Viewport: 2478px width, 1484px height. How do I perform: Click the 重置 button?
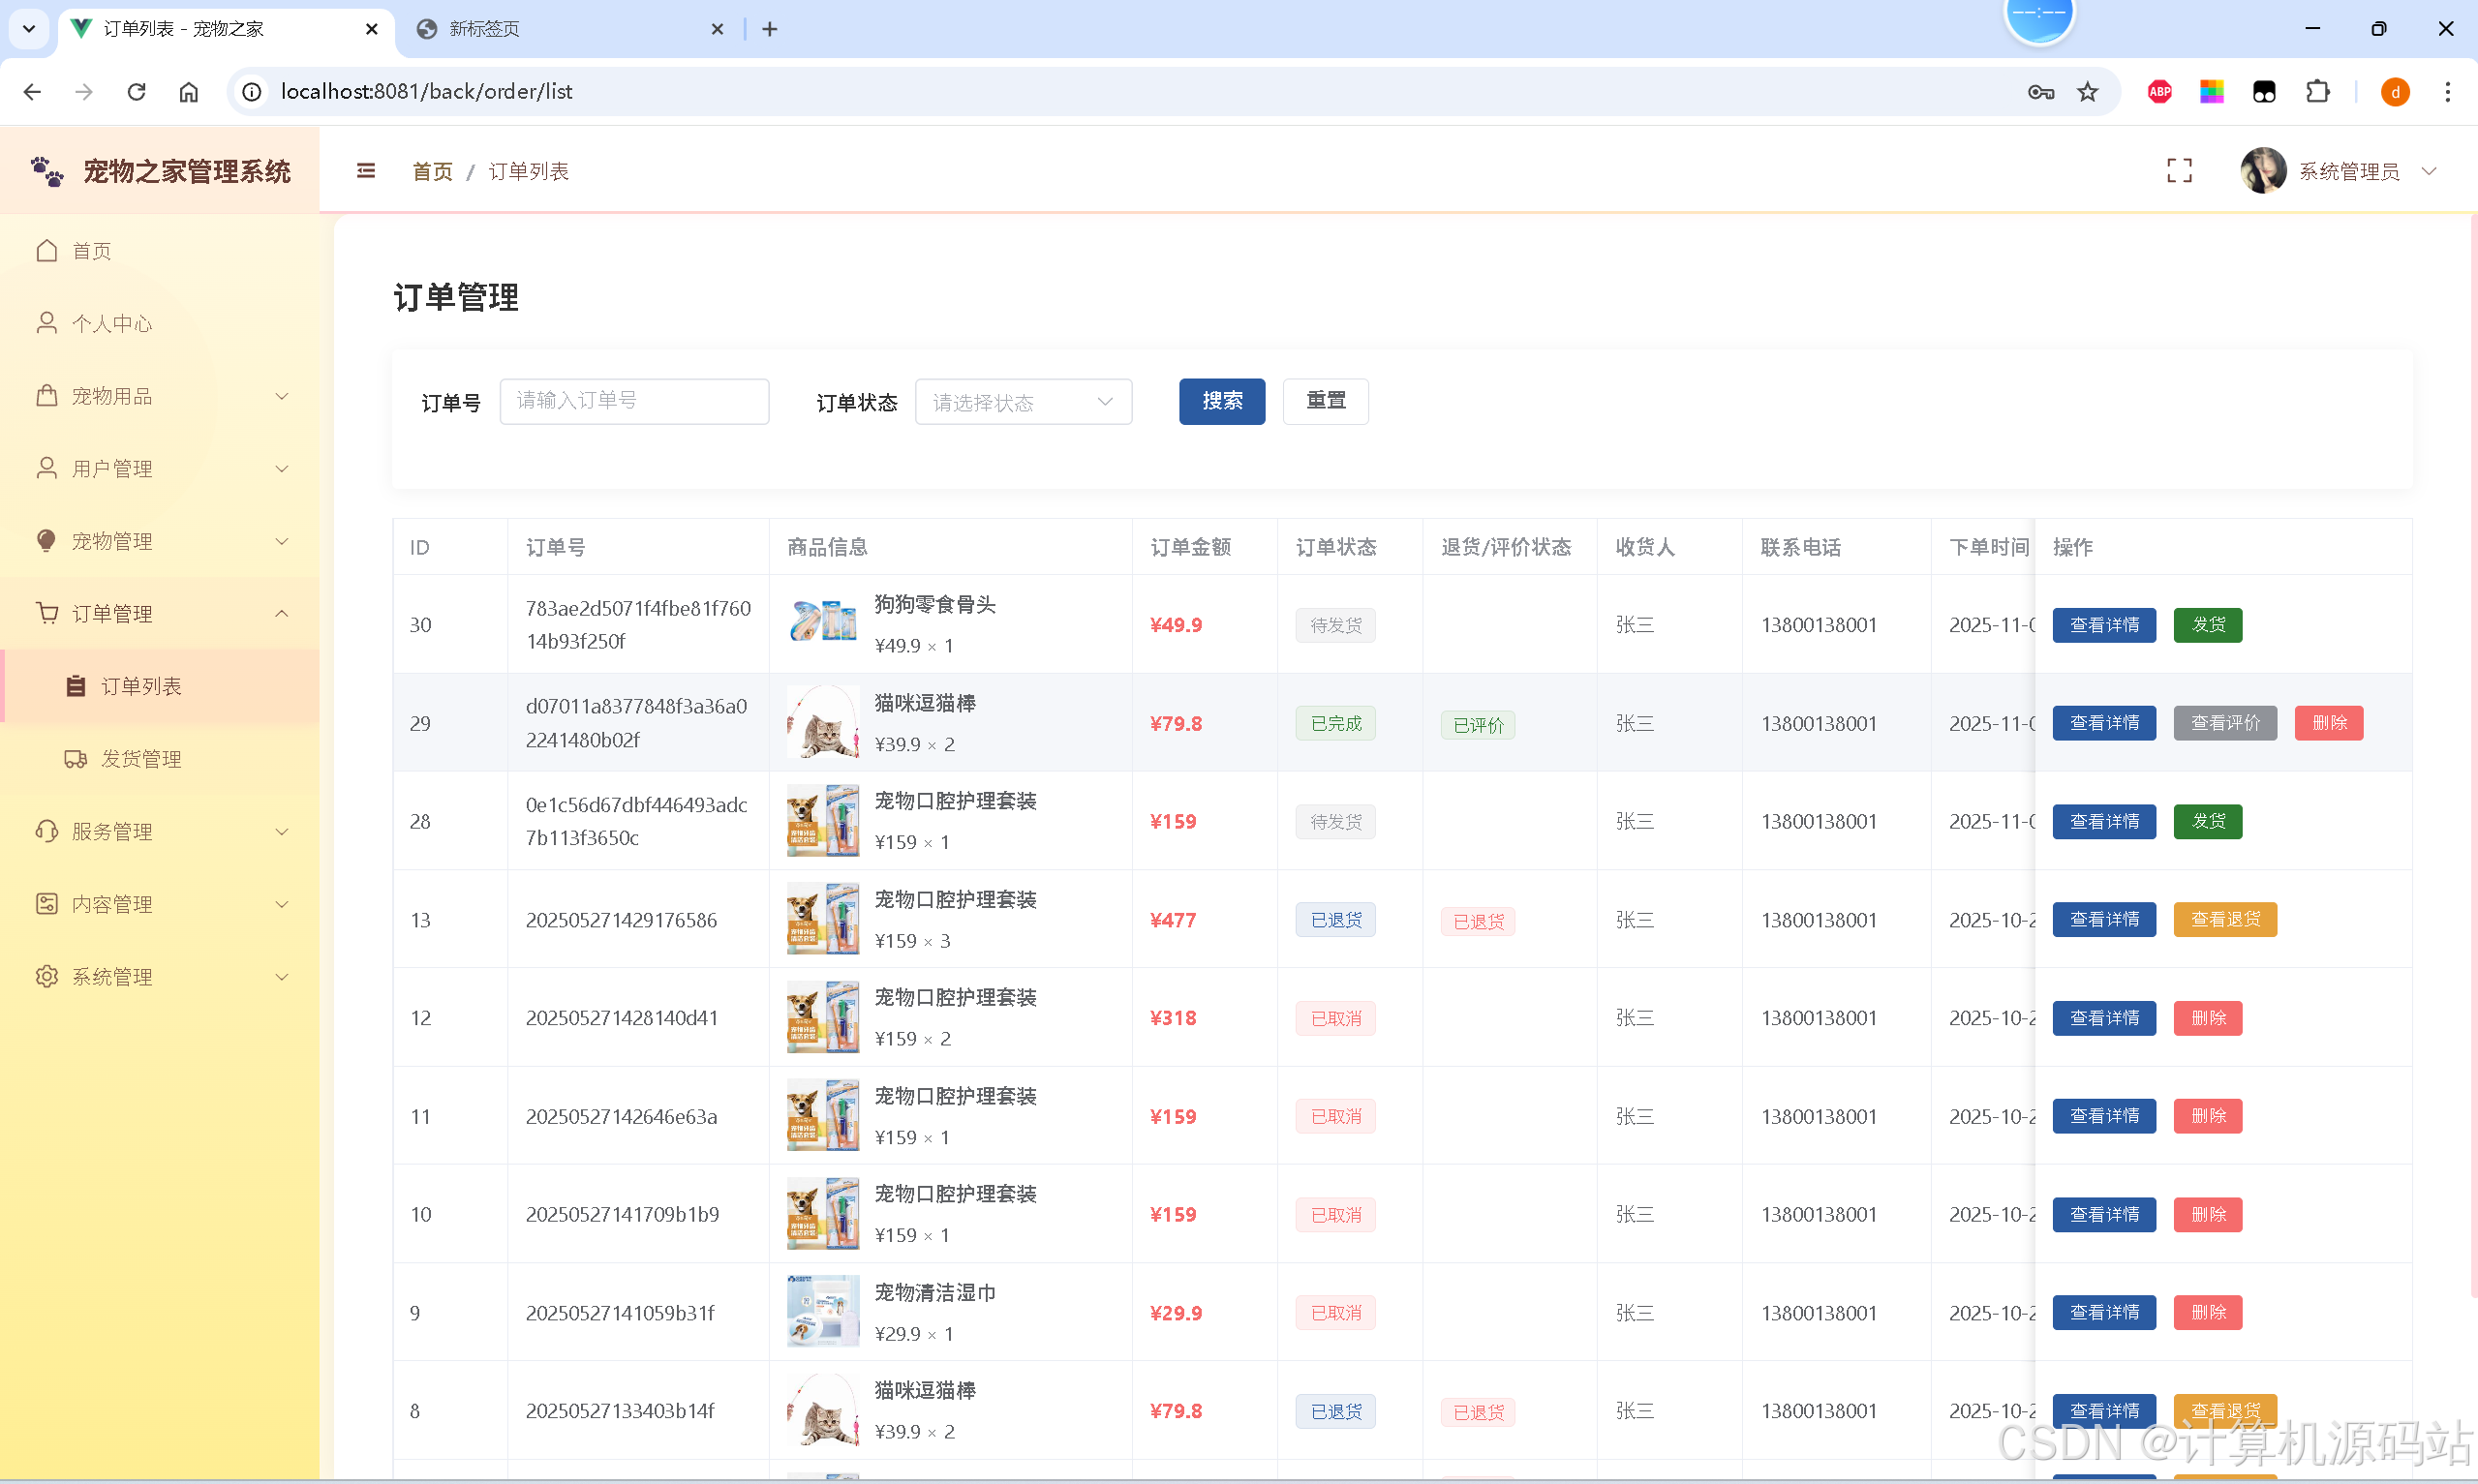1325,401
